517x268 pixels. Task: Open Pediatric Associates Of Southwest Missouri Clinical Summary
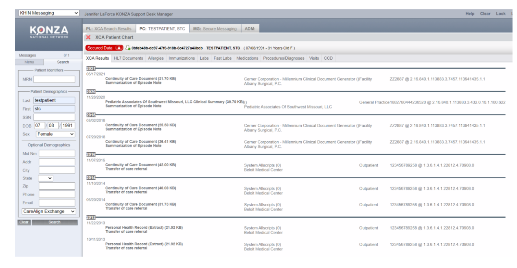click(174, 102)
